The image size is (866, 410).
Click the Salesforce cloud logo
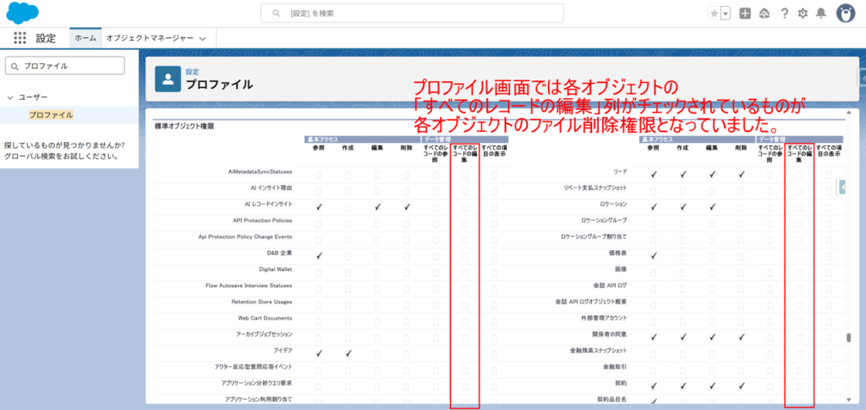[x=23, y=14]
